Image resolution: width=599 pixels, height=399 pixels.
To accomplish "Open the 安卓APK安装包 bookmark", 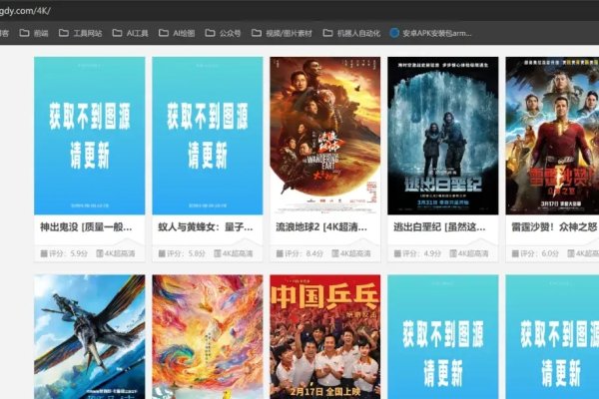I will click(x=429, y=33).
